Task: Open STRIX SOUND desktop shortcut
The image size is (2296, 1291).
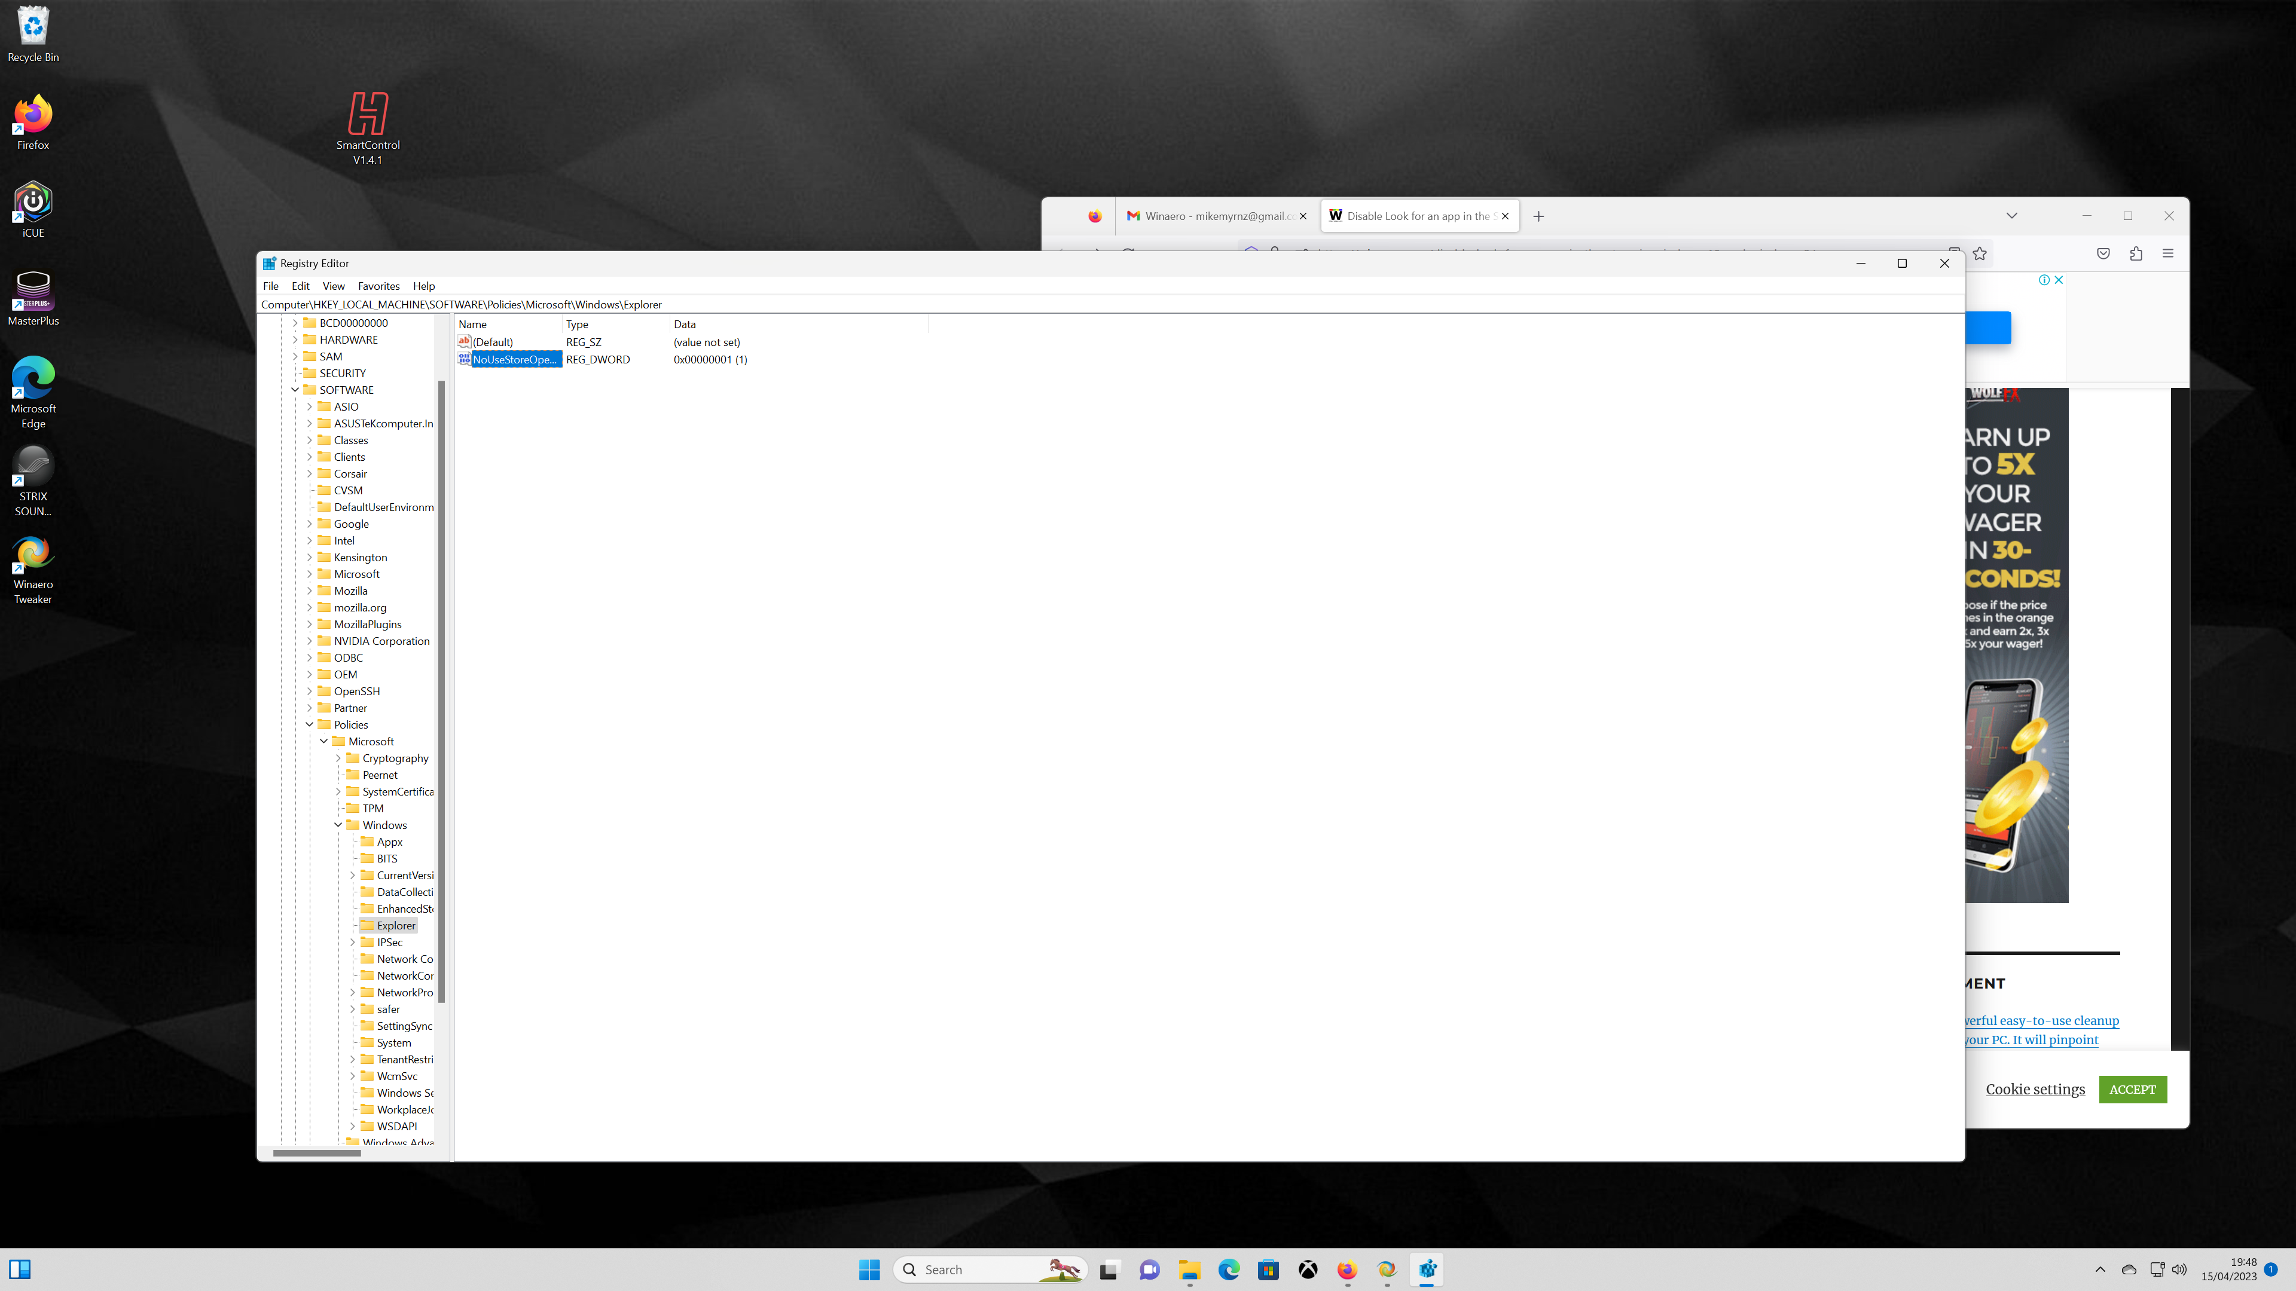Action: pyautogui.click(x=33, y=481)
